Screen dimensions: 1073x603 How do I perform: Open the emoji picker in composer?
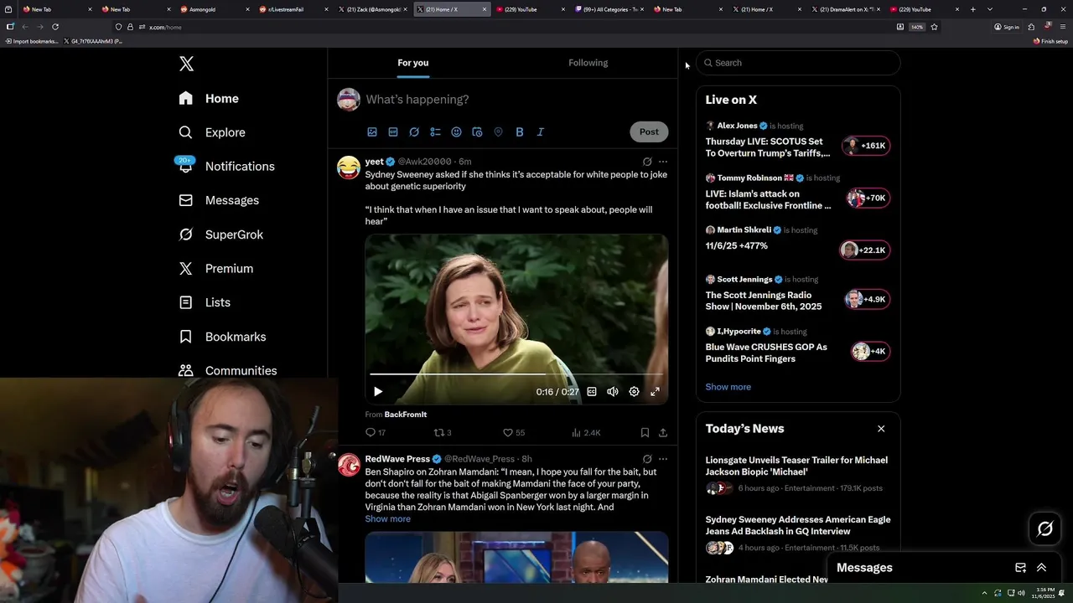click(x=456, y=132)
